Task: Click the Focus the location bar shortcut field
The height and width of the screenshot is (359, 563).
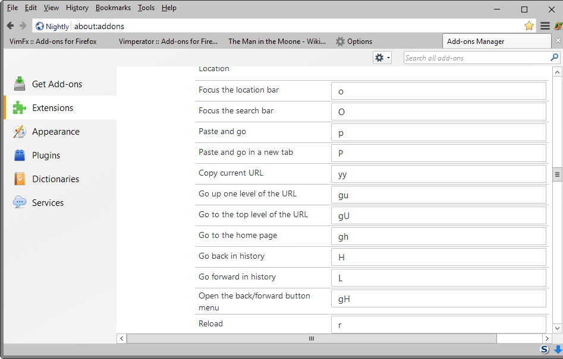Action: point(438,91)
